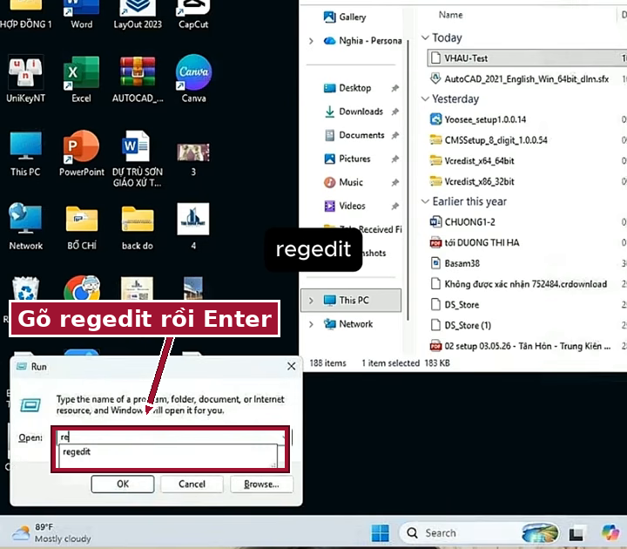The width and height of the screenshot is (627, 549).
Task: Select This PC icon on the desktop
Action: 25,153
